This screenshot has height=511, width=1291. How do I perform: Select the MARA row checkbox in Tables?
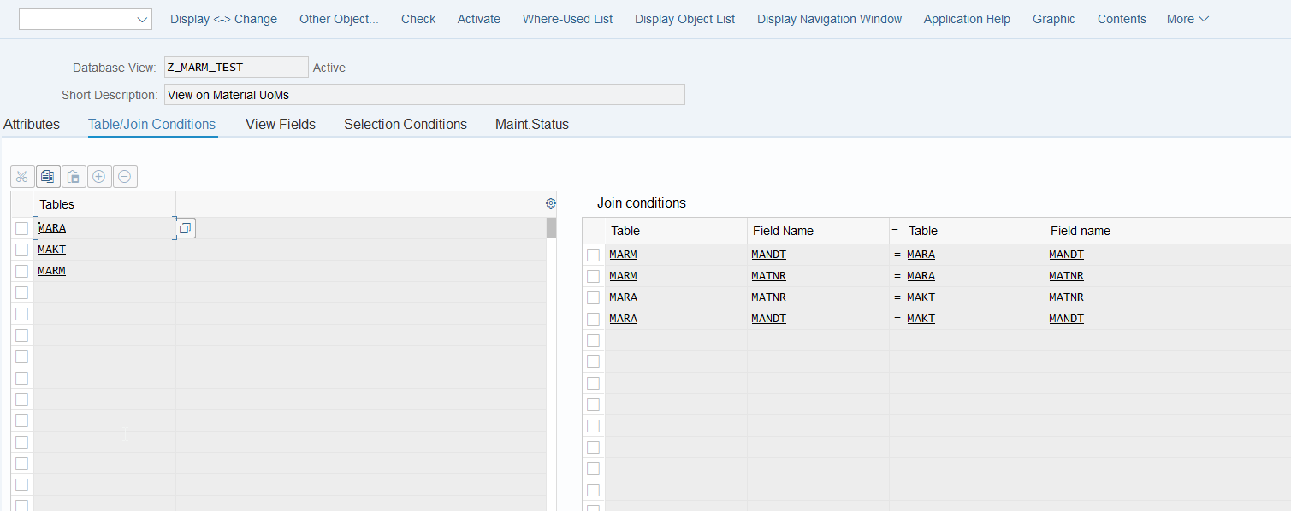(x=21, y=228)
